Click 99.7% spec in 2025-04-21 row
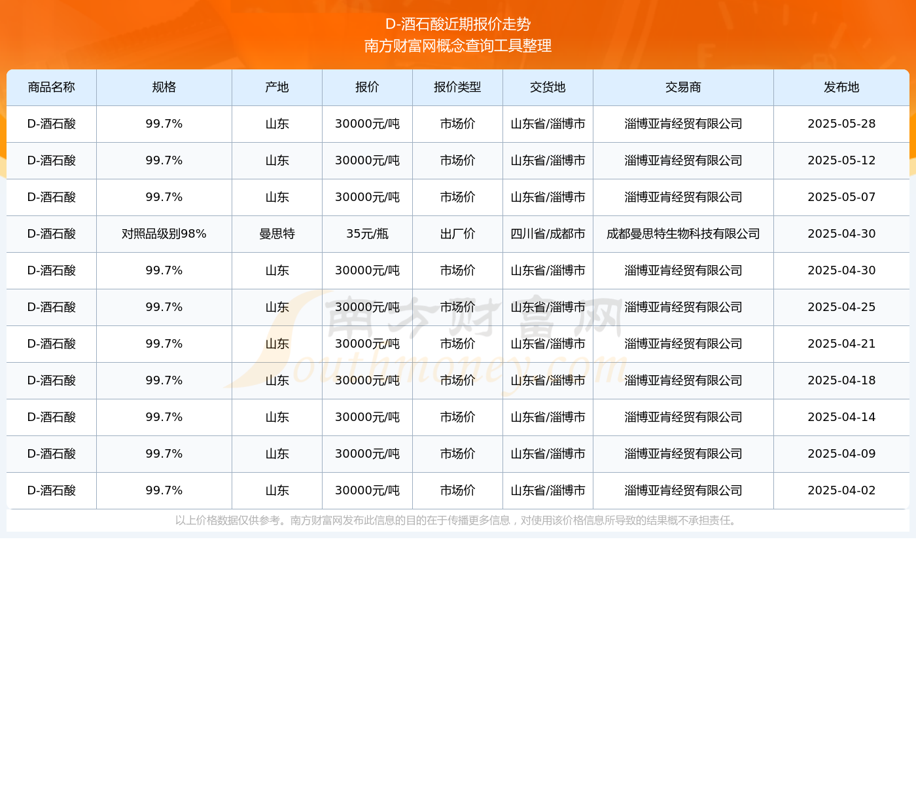This screenshot has height=789, width=916. click(164, 344)
